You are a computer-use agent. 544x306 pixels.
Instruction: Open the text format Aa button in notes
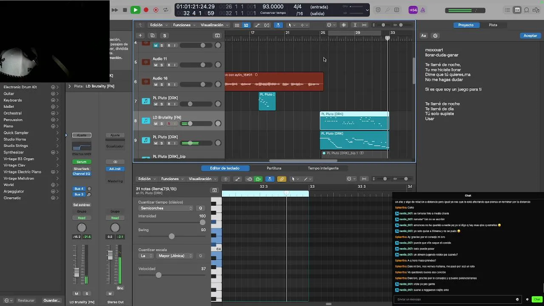[424, 36]
